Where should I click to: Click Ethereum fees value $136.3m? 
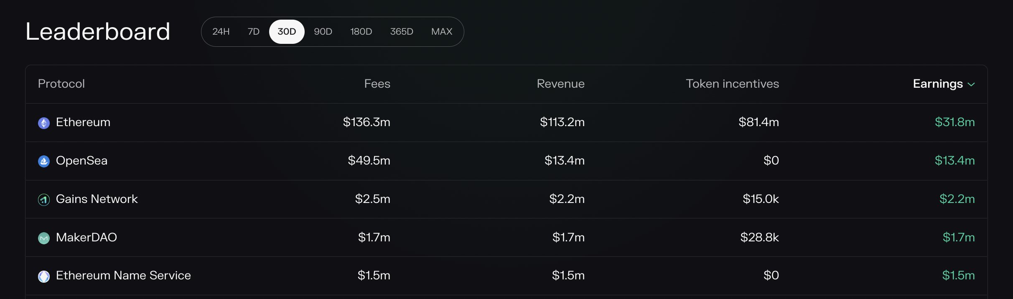(x=367, y=122)
